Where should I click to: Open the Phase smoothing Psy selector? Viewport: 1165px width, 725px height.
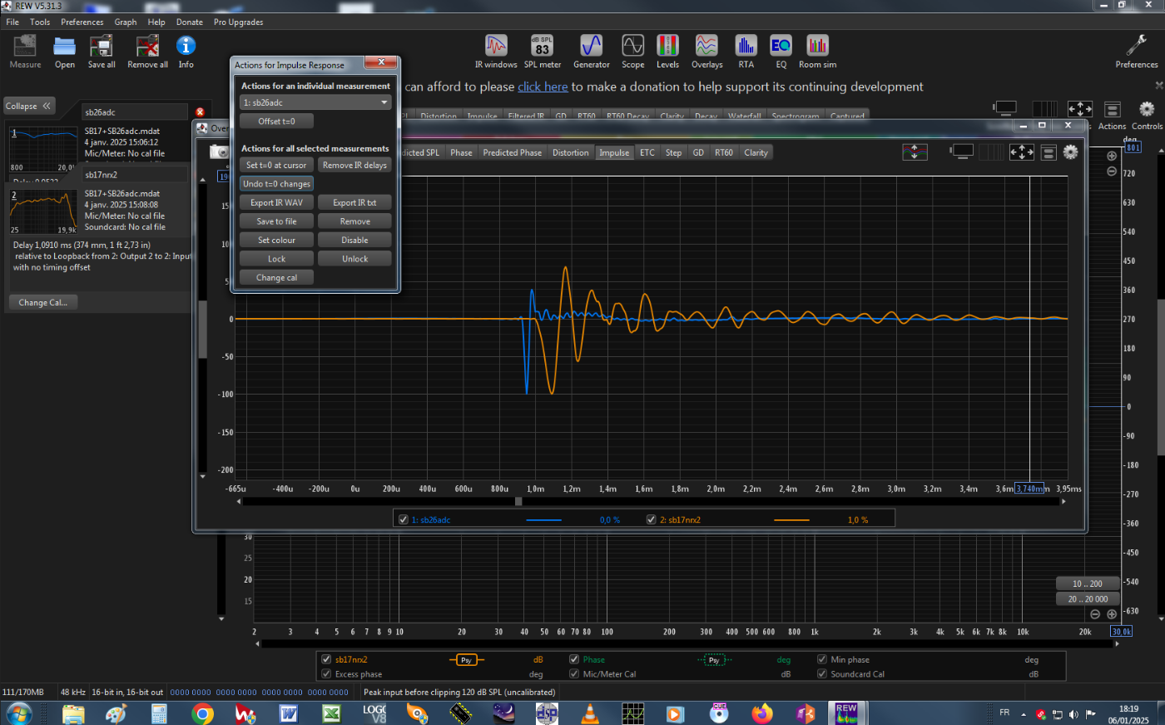pyautogui.click(x=714, y=660)
